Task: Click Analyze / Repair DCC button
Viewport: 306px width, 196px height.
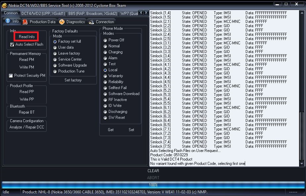Action: click(26, 127)
